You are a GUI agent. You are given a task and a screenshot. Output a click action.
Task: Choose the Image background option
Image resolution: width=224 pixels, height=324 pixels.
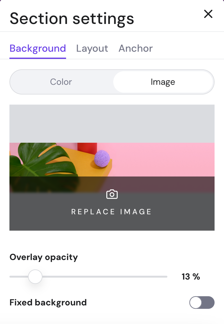tap(163, 82)
